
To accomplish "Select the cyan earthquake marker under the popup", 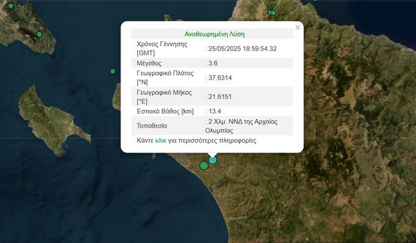I will [212, 160].
